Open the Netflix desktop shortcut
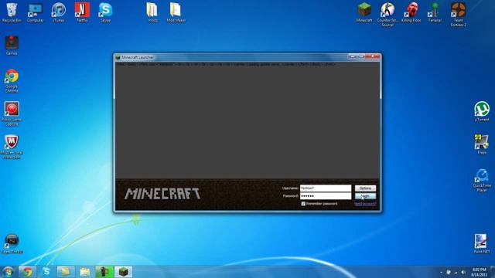 click(82, 12)
